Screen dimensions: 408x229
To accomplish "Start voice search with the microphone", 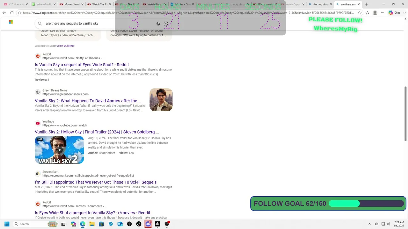I will click(x=158, y=24).
